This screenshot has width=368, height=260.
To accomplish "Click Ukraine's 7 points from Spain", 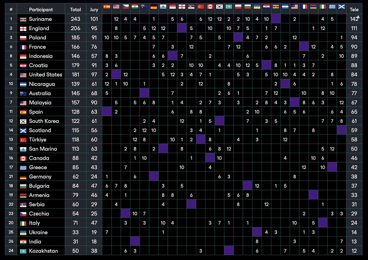I will (107, 232).
